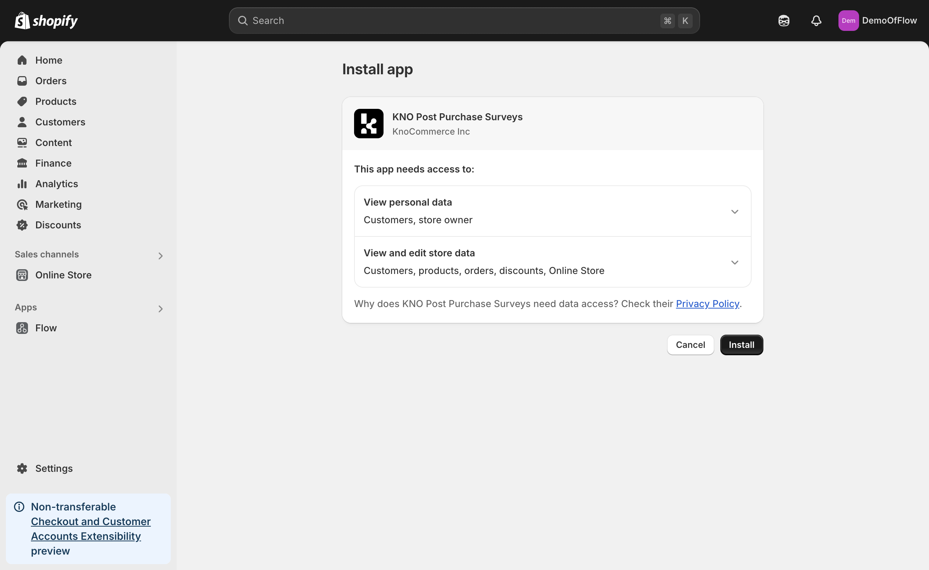Open Marketing via the megaphone icon
This screenshot has height=570, width=929.
tap(22, 204)
